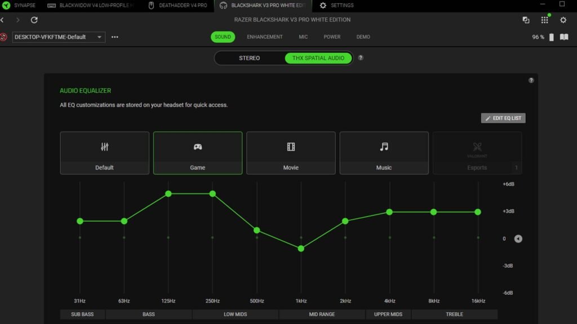This screenshot has height=324, width=577.
Task: Go forward with the right arrow
Action: [17, 20]
